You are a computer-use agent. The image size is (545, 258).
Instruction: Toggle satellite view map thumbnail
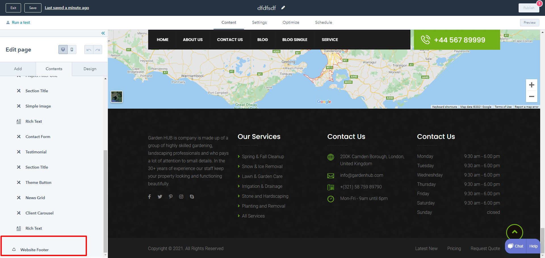[x=117, y=97]
